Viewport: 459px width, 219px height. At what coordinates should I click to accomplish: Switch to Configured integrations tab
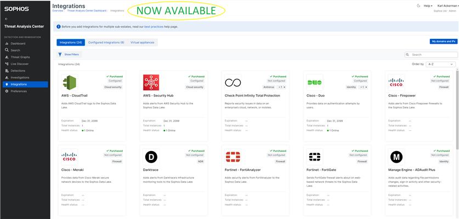[106, 42]
